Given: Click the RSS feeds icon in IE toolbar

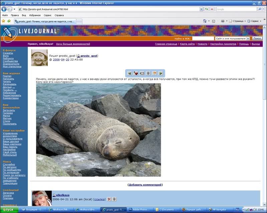Looking at the screenshot, I should coord(214,21).
